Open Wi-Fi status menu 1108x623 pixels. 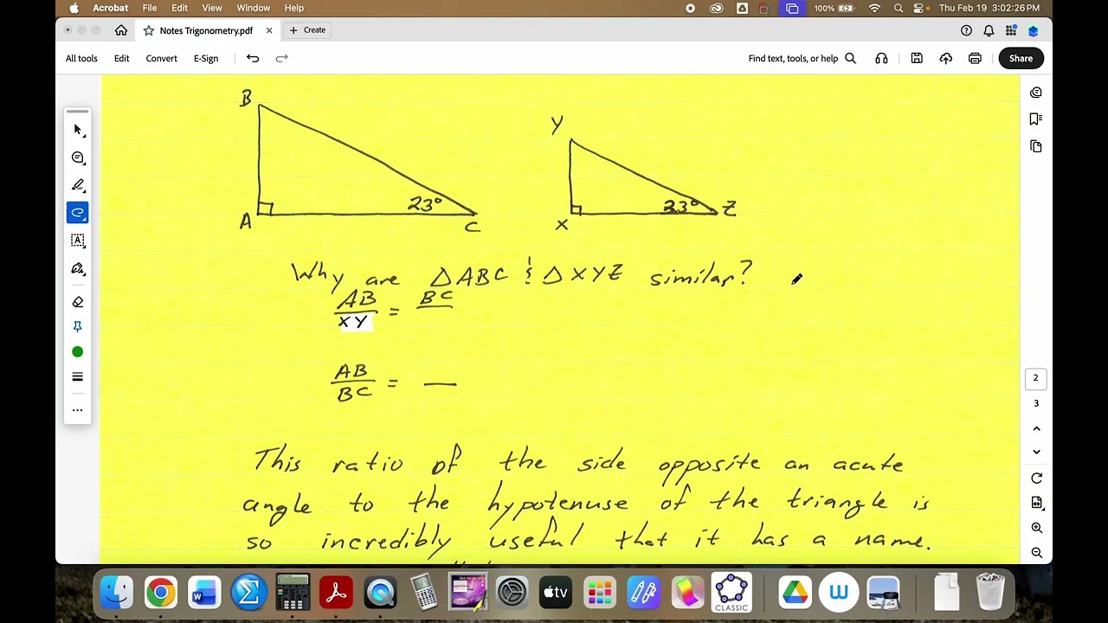(874, 8)
